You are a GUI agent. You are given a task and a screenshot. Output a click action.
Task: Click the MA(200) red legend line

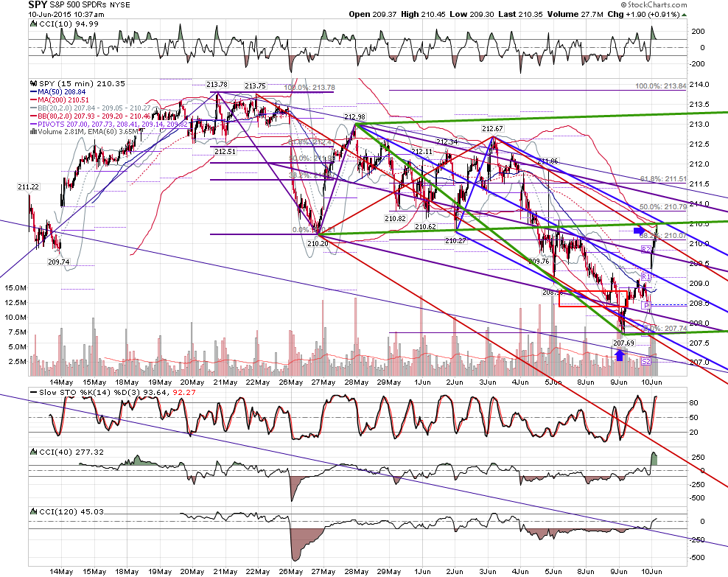[33, 99]
